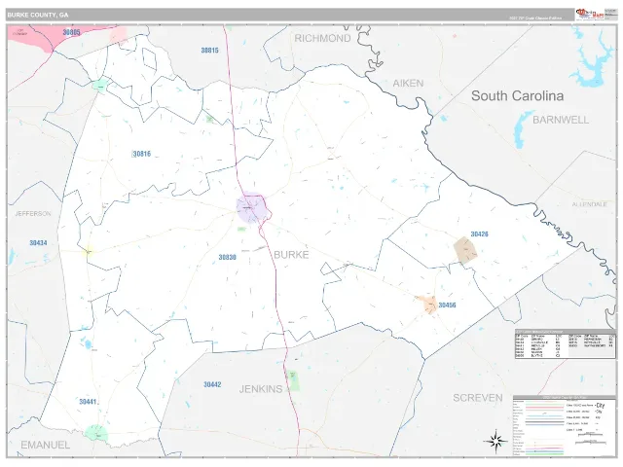Click the brown town area near 30426
The width and height of the screenshot is (623, 467).
click(465, 250)
